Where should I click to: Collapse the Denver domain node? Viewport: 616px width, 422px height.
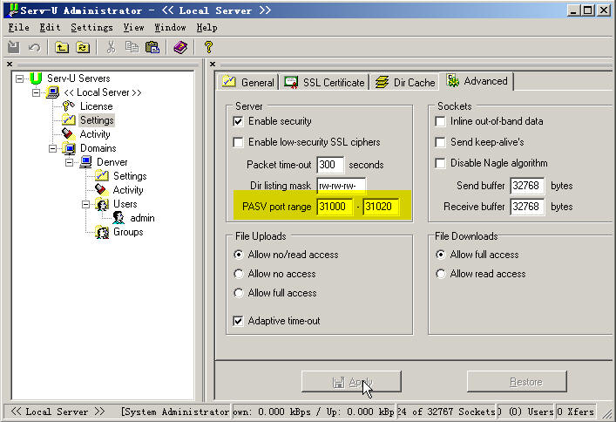coord(69,162)
